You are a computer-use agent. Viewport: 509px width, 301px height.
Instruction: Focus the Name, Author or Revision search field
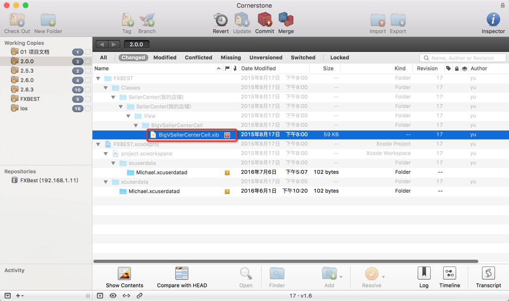click(x=463, y=58)
